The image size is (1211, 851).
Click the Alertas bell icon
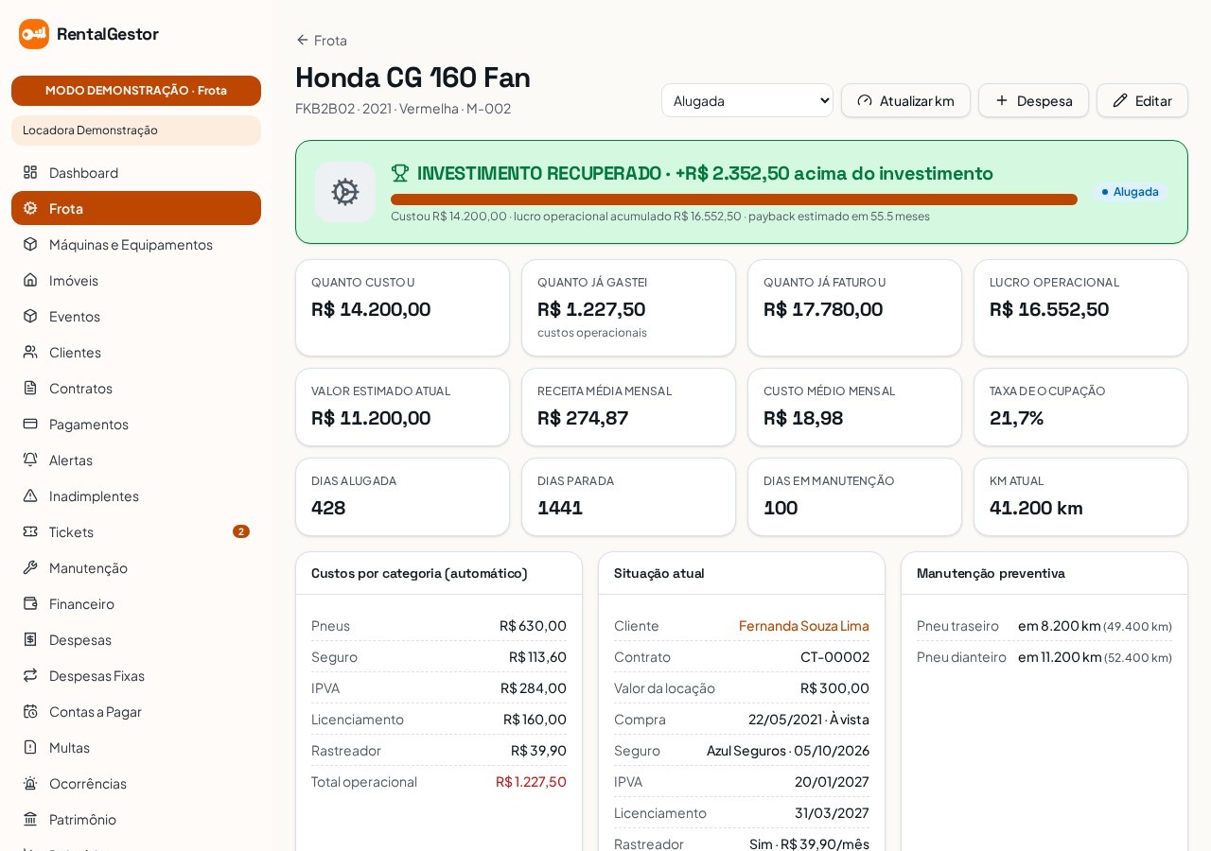coord(30,460)
